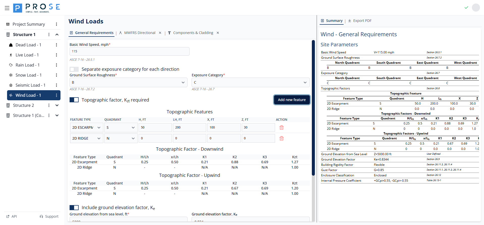Open the hamburger navigation menu
484x225 pixels.
pos(7,8)
